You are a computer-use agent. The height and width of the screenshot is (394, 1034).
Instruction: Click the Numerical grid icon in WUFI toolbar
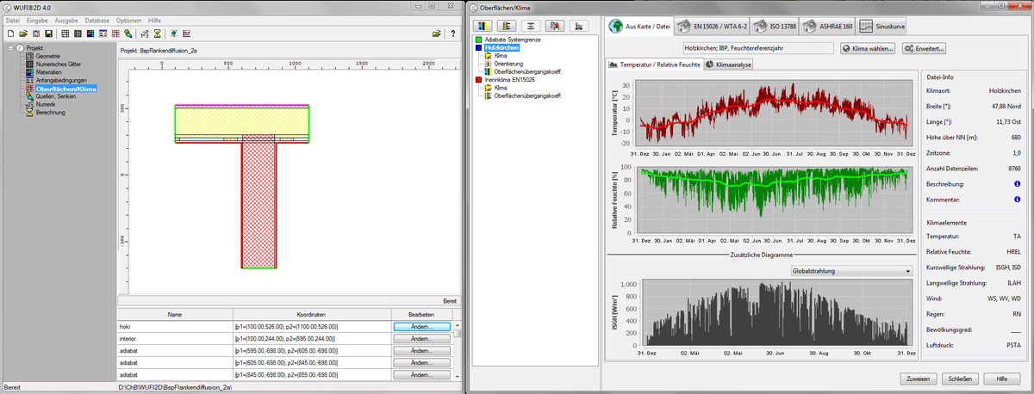coord(78,34)
